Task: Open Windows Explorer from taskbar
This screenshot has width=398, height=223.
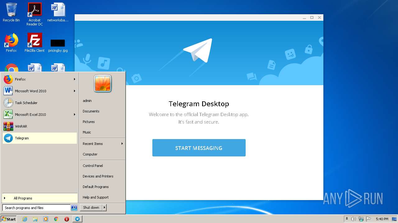Action: [35, 219]
